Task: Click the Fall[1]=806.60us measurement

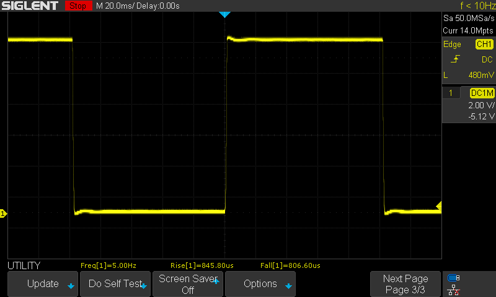Action: [290, 265]
